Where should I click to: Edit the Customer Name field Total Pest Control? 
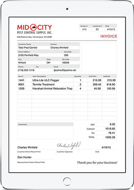(x=33, y=48)
